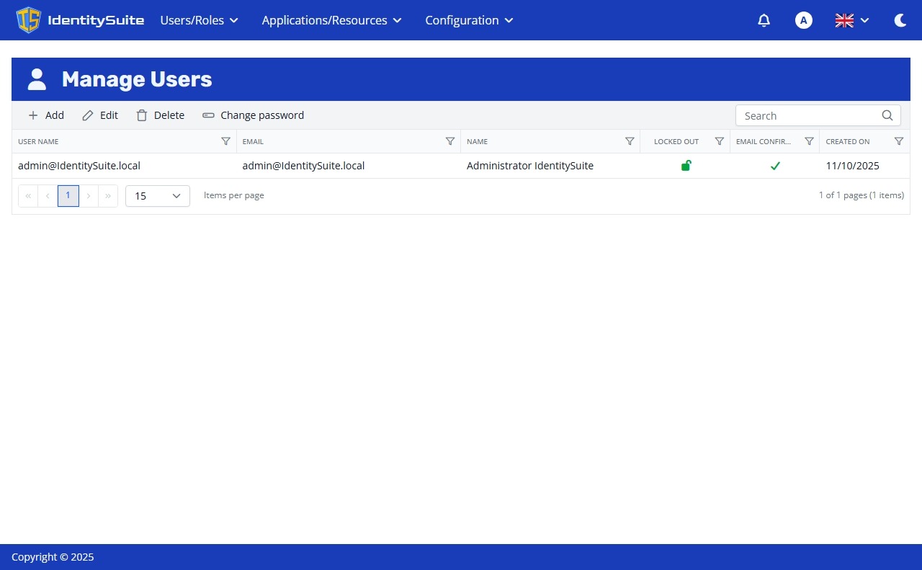Open the Applications/Resources menu
The height and width of the screenshot is (570, 922).
click(331, 20)
